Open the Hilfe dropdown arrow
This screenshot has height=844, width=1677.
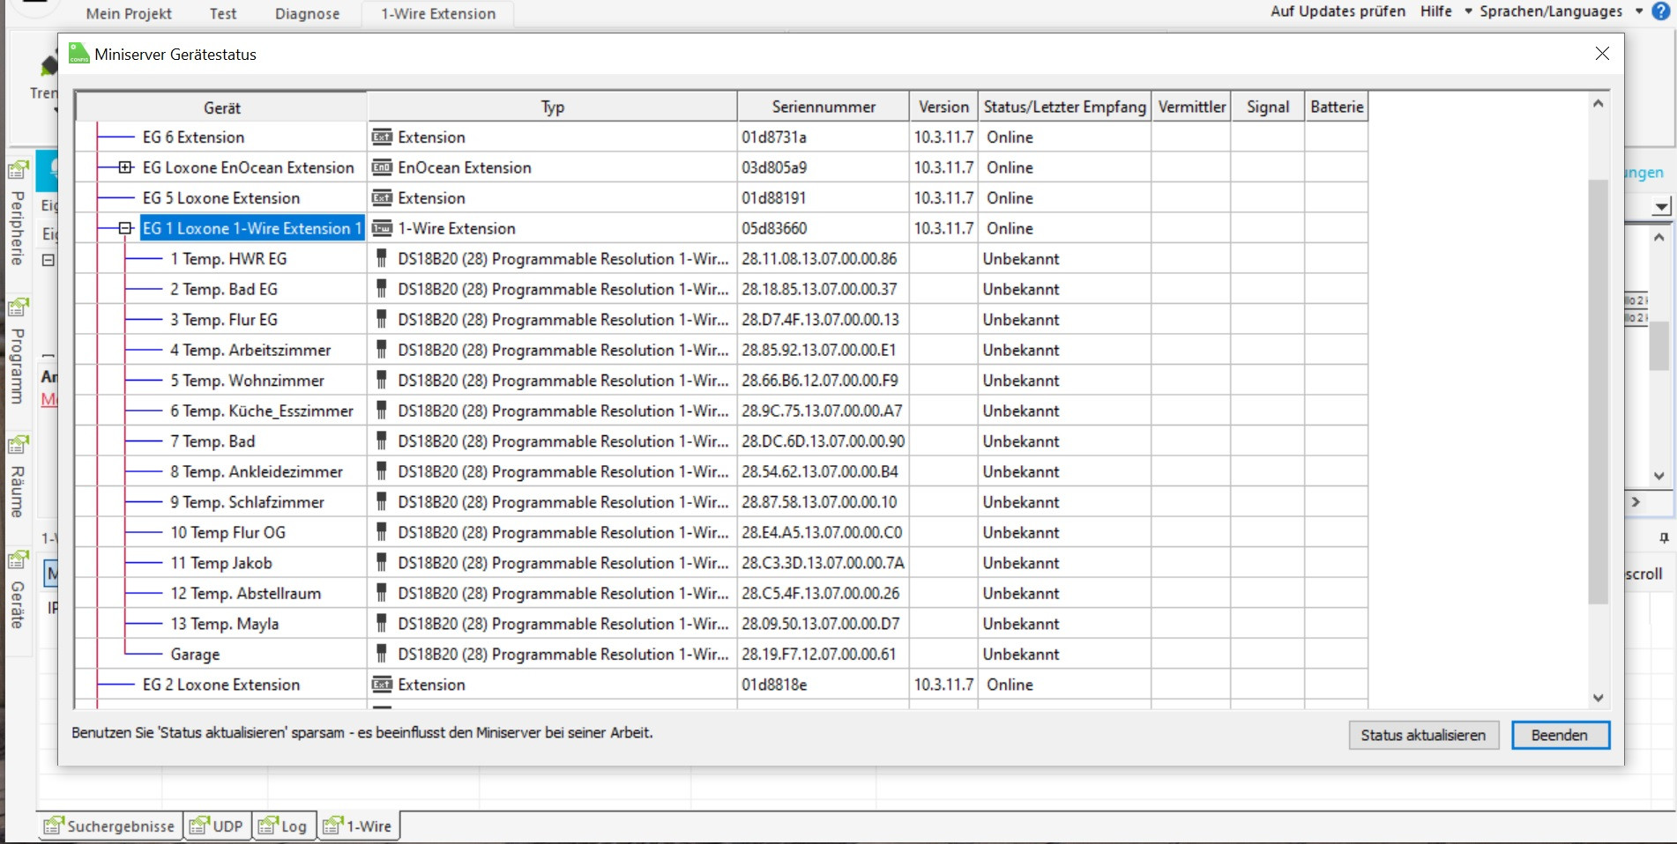[x=1468, y=11]
